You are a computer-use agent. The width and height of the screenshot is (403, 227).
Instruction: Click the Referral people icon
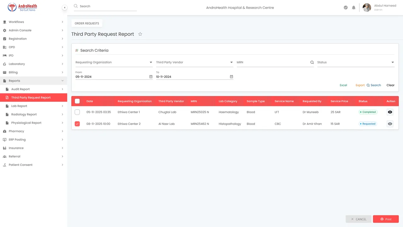coord(4,156)
